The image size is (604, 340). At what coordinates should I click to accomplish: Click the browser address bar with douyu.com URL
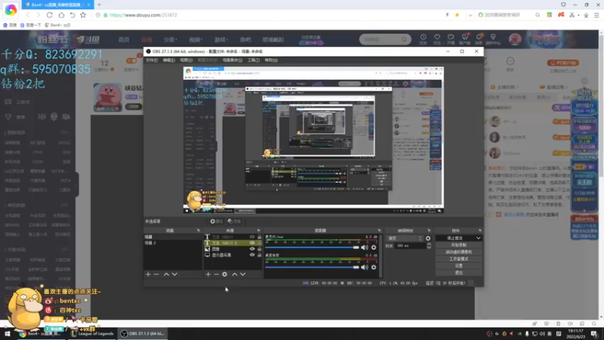[270, 15]
